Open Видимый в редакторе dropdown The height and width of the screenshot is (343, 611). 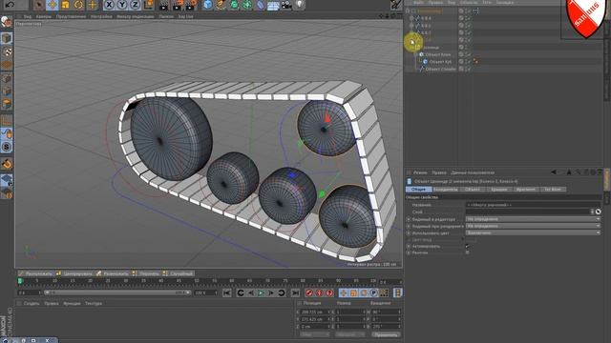(x=533, y=219)
